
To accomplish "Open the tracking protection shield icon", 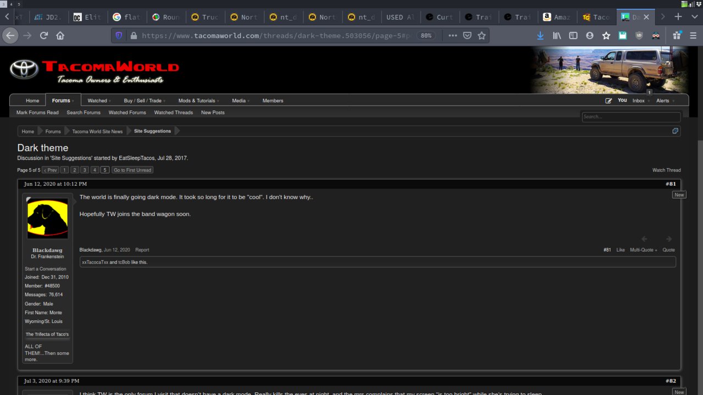I will (x=119, y=36).
